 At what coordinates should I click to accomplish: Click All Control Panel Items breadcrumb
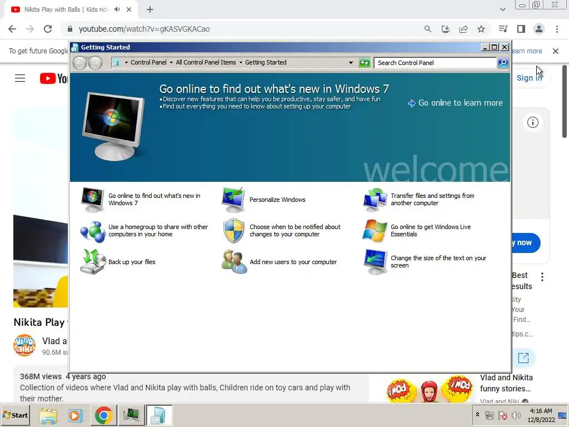coord(206,62)
